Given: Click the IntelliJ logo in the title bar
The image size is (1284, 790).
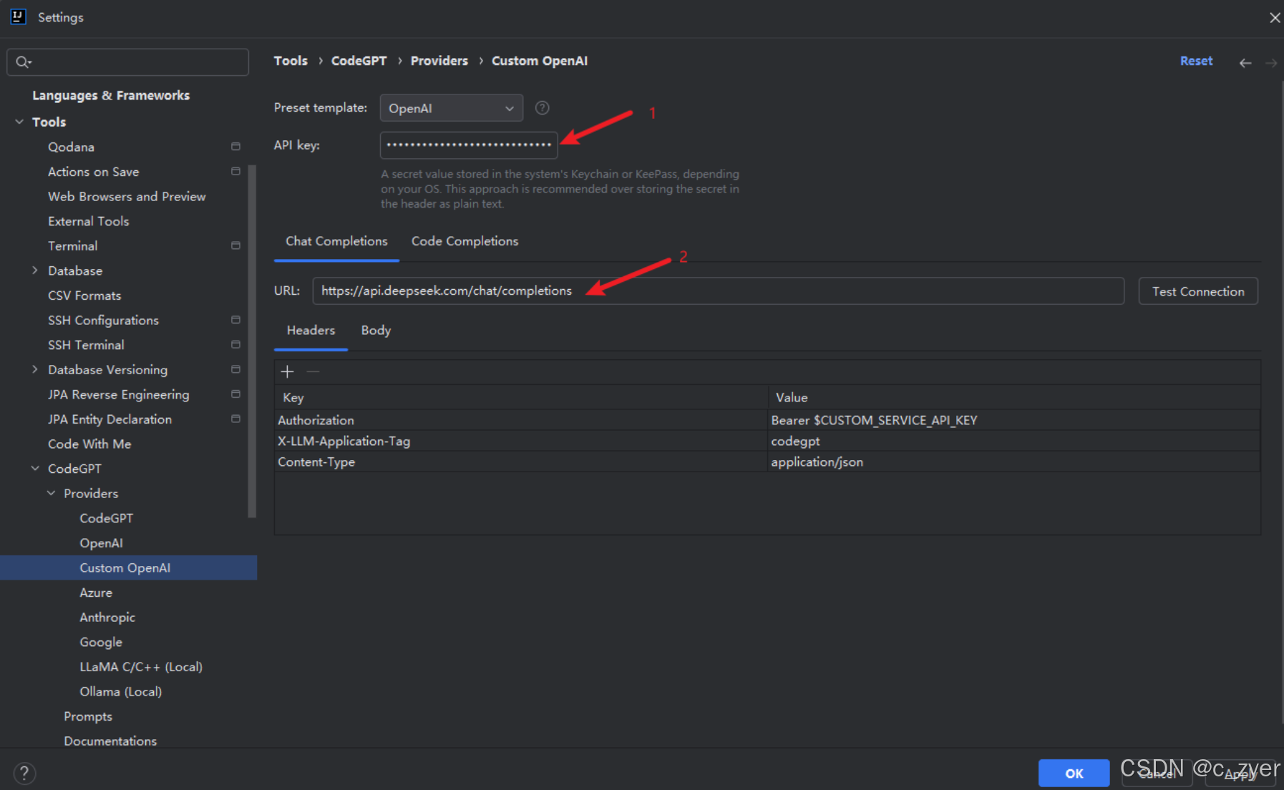Looking at the screenshot, I should point(18,16).
